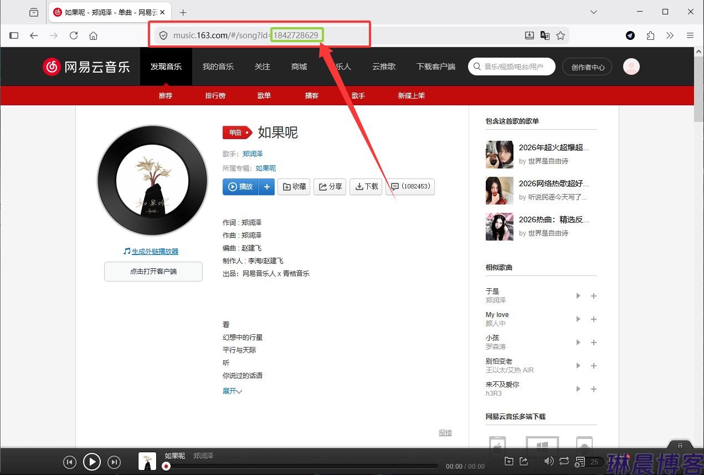This screenshot has height=475, width=704.
Task: Click the 点击打开客户端 button
Action: 153,271
